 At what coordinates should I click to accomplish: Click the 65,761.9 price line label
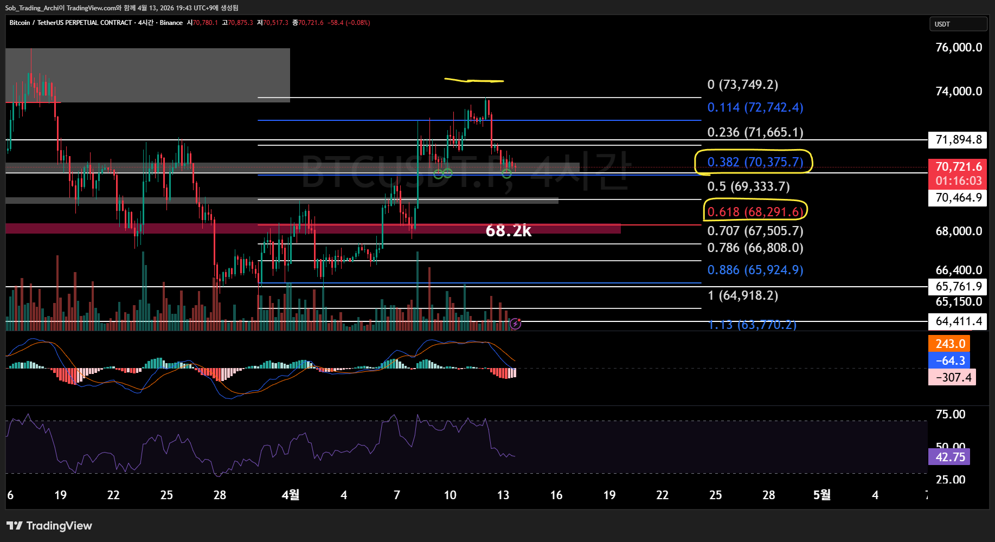coord(958,287)
